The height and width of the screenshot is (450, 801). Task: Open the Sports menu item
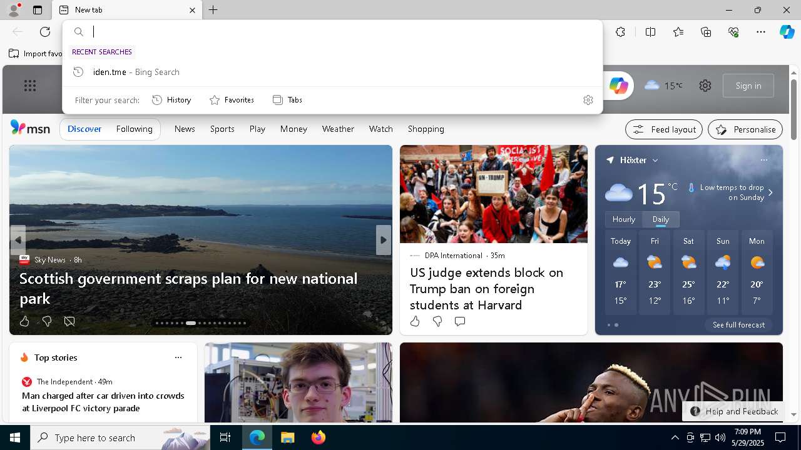(222, 129)
